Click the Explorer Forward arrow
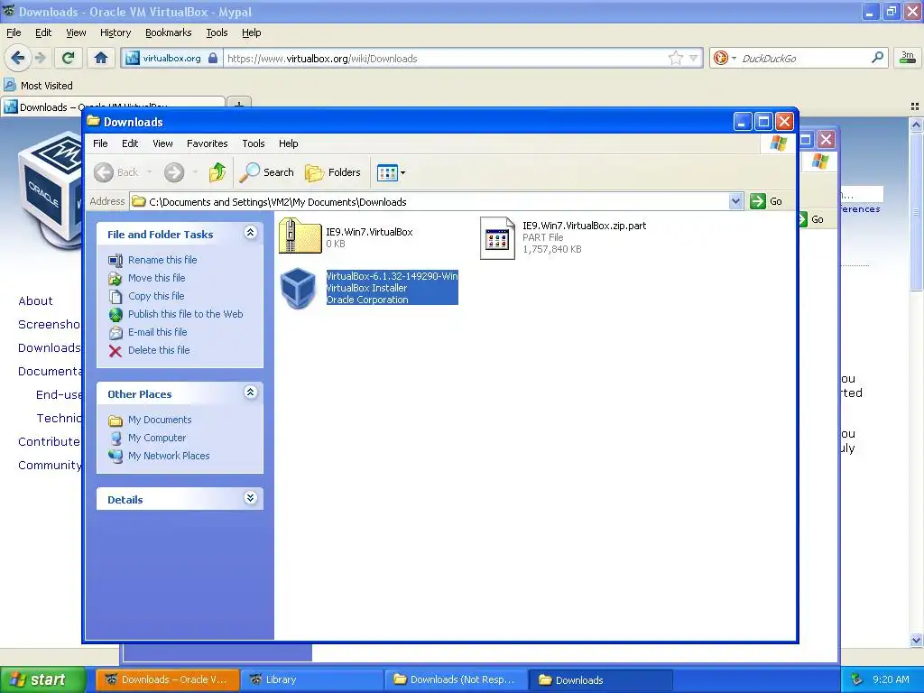This screenshot has width=924, height=693. click(174, 172)
